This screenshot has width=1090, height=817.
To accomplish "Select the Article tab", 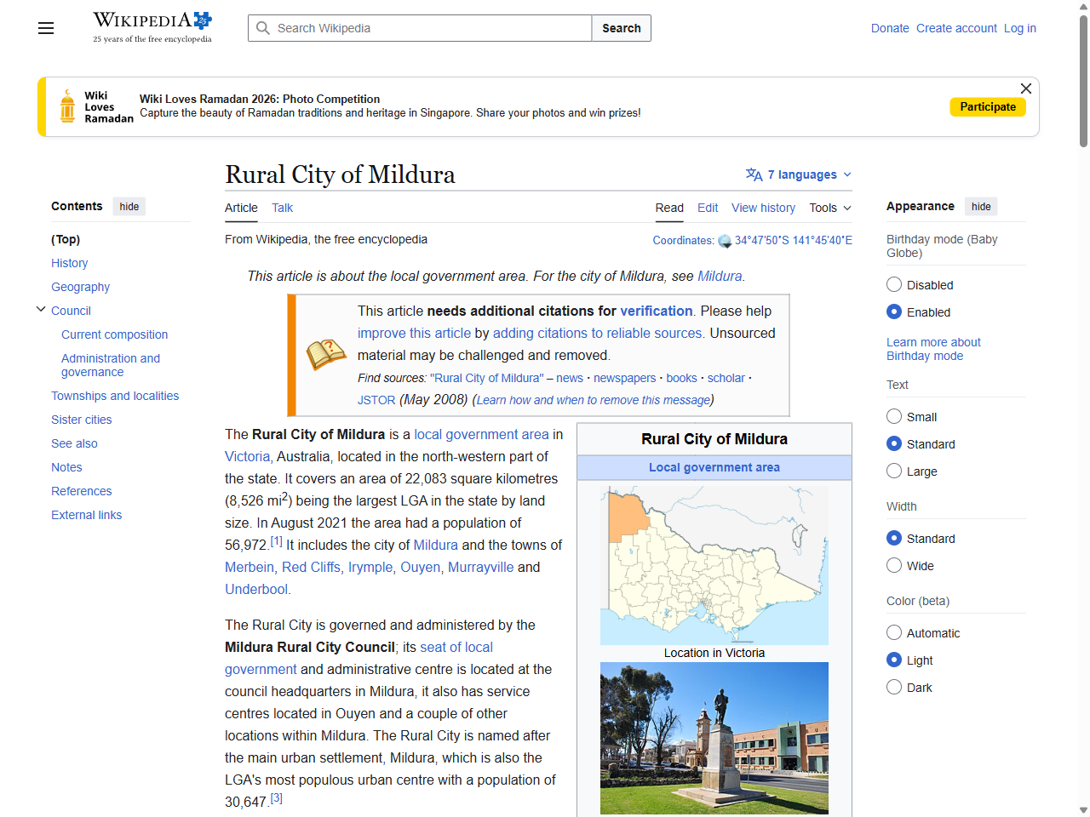I will point(241,208).
